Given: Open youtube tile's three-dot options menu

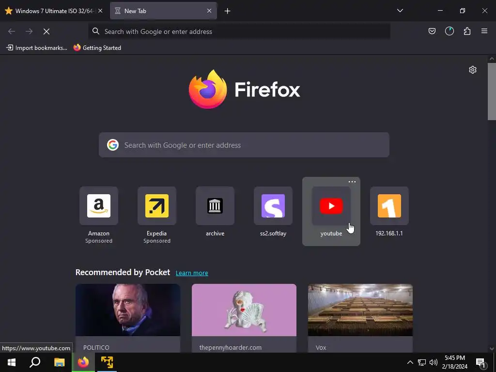Looking at the screenshot, I should coord(352,182).
